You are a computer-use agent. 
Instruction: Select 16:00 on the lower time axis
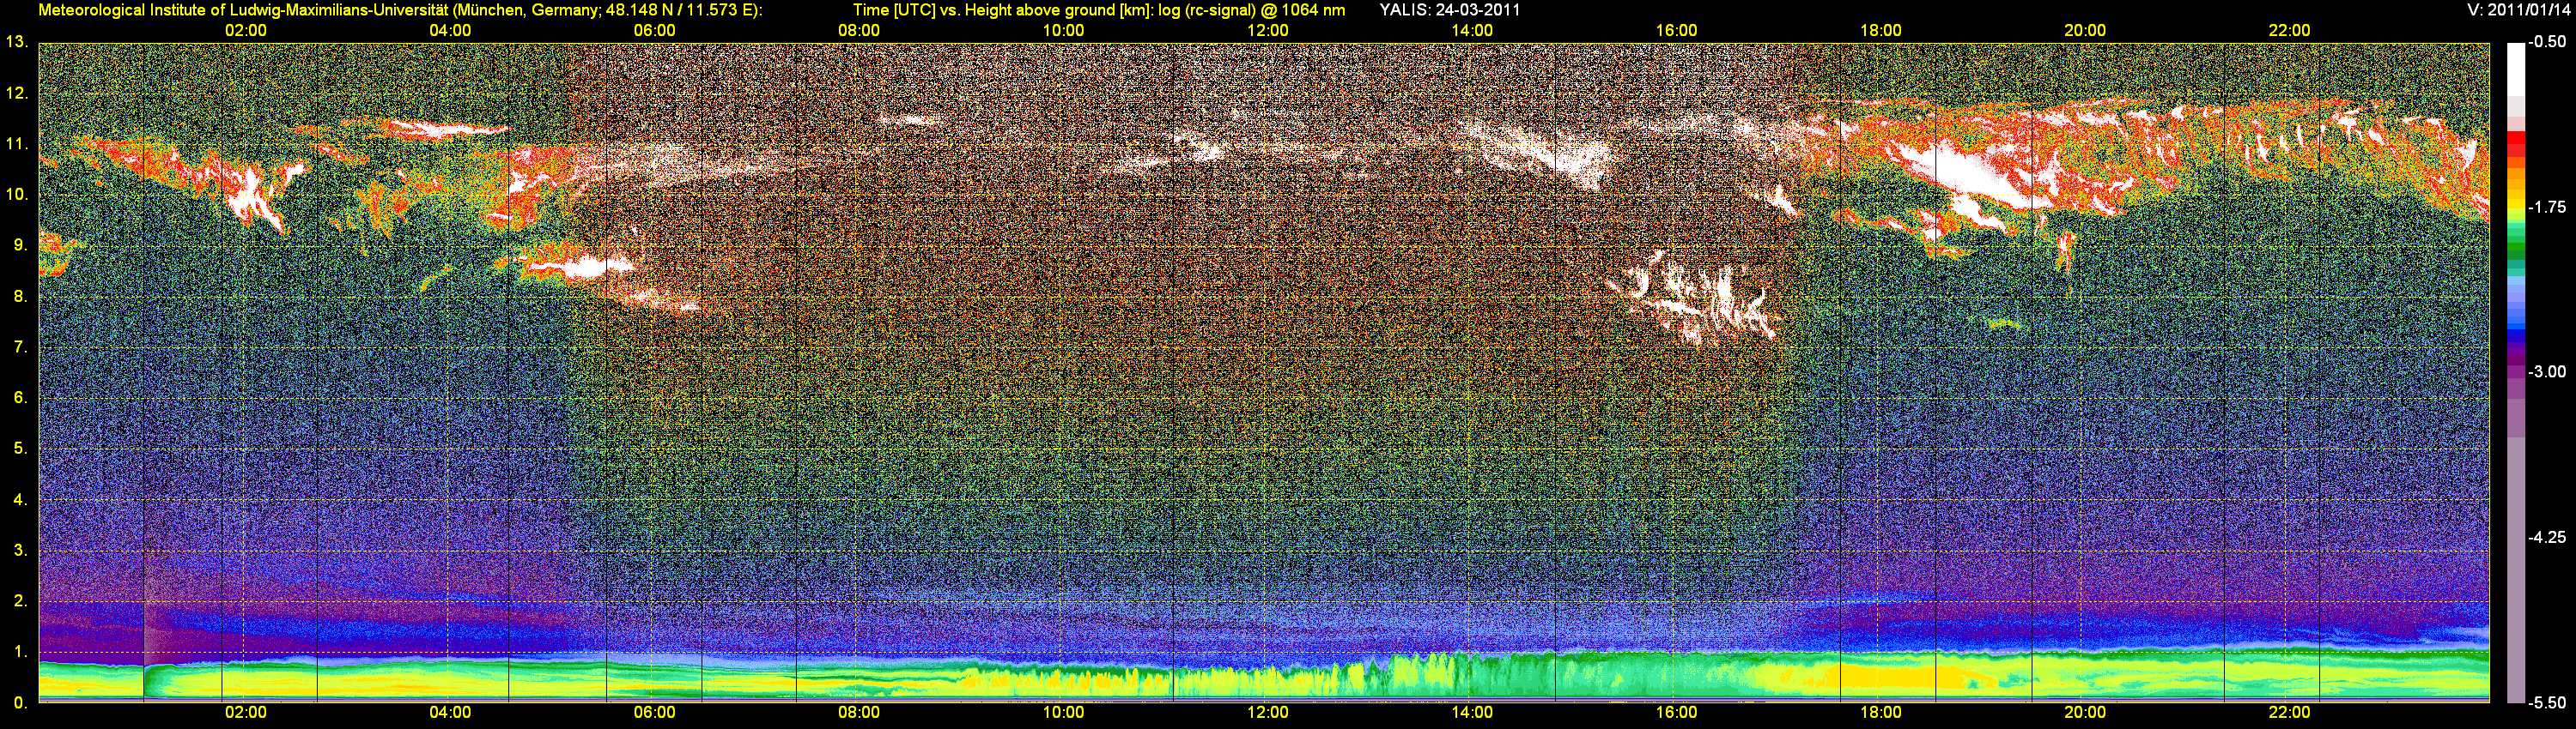pyautogui.click(x=1677, y=713)
